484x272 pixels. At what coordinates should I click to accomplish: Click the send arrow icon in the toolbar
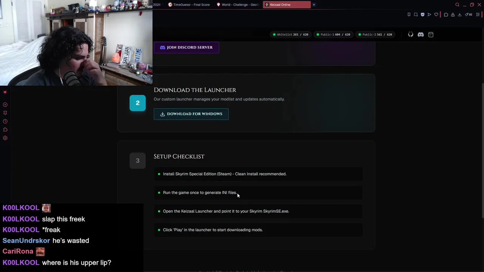(429, 15)
